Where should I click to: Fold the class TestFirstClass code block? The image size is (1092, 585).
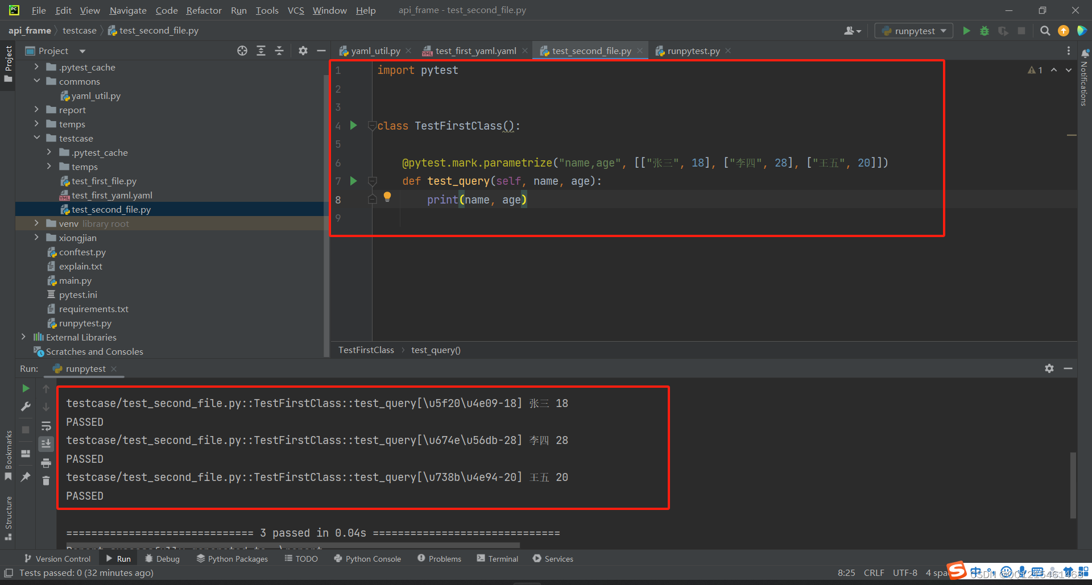372,125
